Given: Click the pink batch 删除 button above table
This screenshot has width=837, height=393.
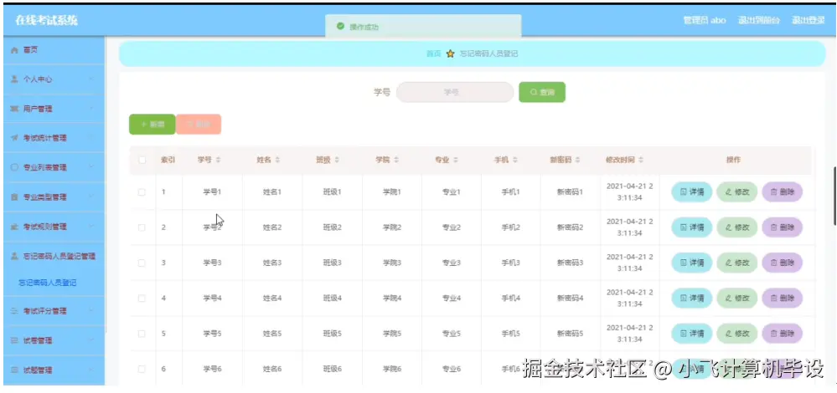Looking at the screenshot, I should coord(199,124).
